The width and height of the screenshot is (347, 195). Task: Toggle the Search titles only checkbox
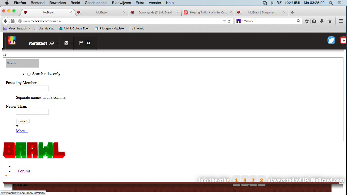tap(29, 74)
